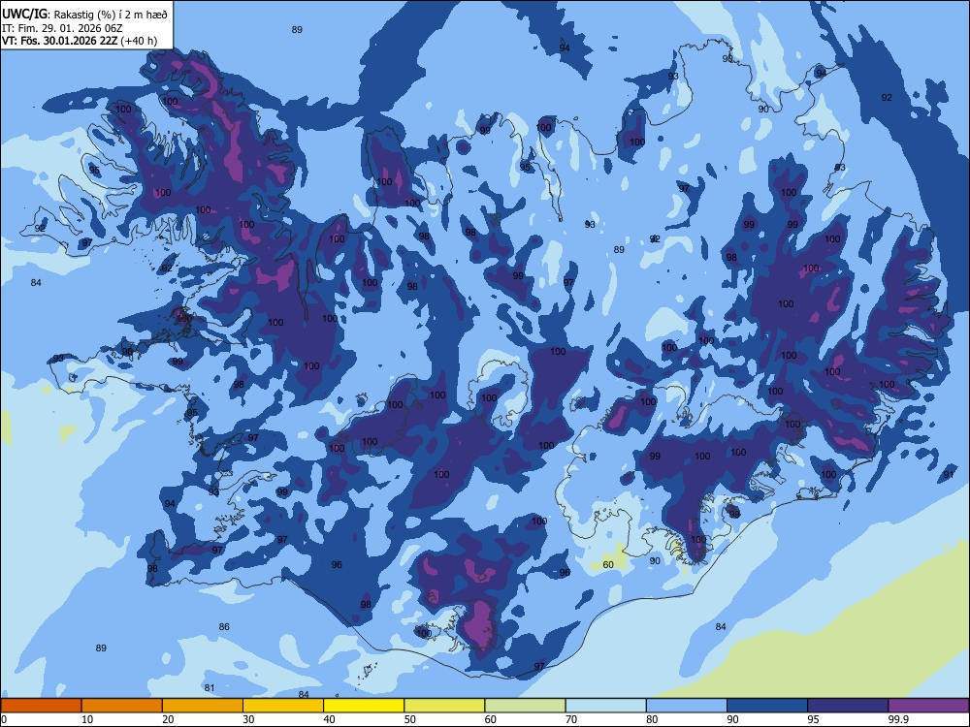Select the '70' legend tick label
970x727 pixels.
pos(571,719)
